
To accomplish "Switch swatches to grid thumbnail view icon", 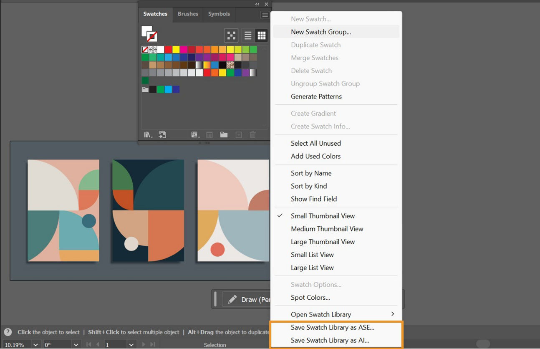I will tap(262, 35).
